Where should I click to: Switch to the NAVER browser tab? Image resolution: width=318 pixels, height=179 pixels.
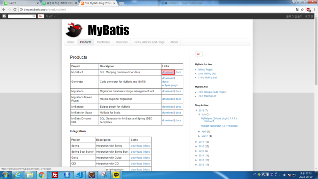coord(20,3)
